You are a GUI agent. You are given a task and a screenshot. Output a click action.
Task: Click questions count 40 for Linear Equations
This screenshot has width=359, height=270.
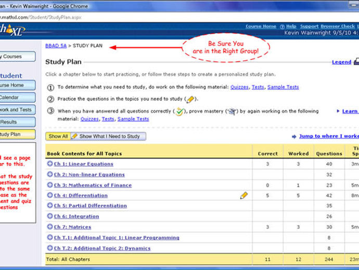tap(329, 164)
